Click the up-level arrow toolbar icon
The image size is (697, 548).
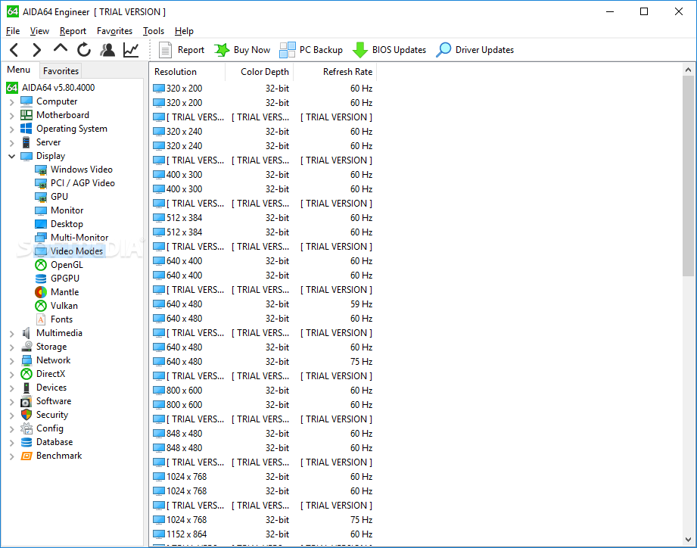click(61, 48)
